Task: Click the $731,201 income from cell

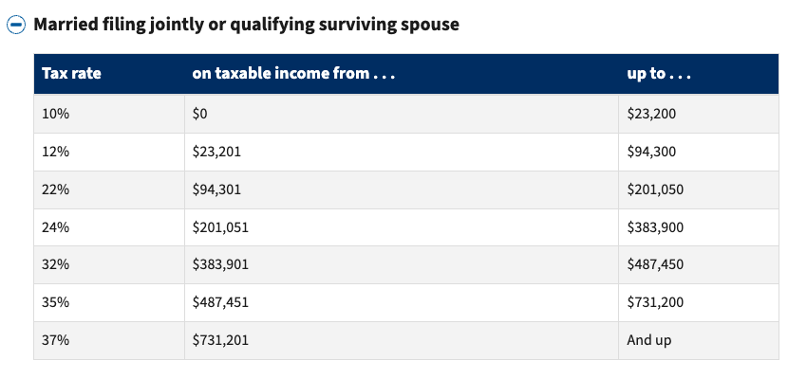Action: [220, 339]
